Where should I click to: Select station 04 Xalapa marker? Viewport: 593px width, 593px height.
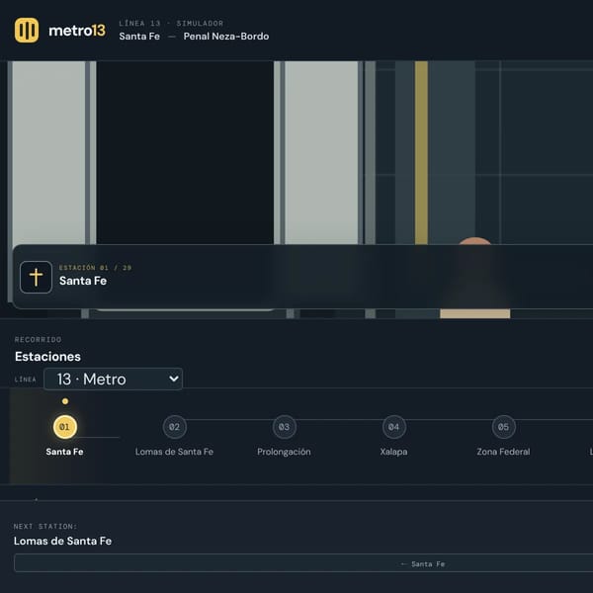393,427
